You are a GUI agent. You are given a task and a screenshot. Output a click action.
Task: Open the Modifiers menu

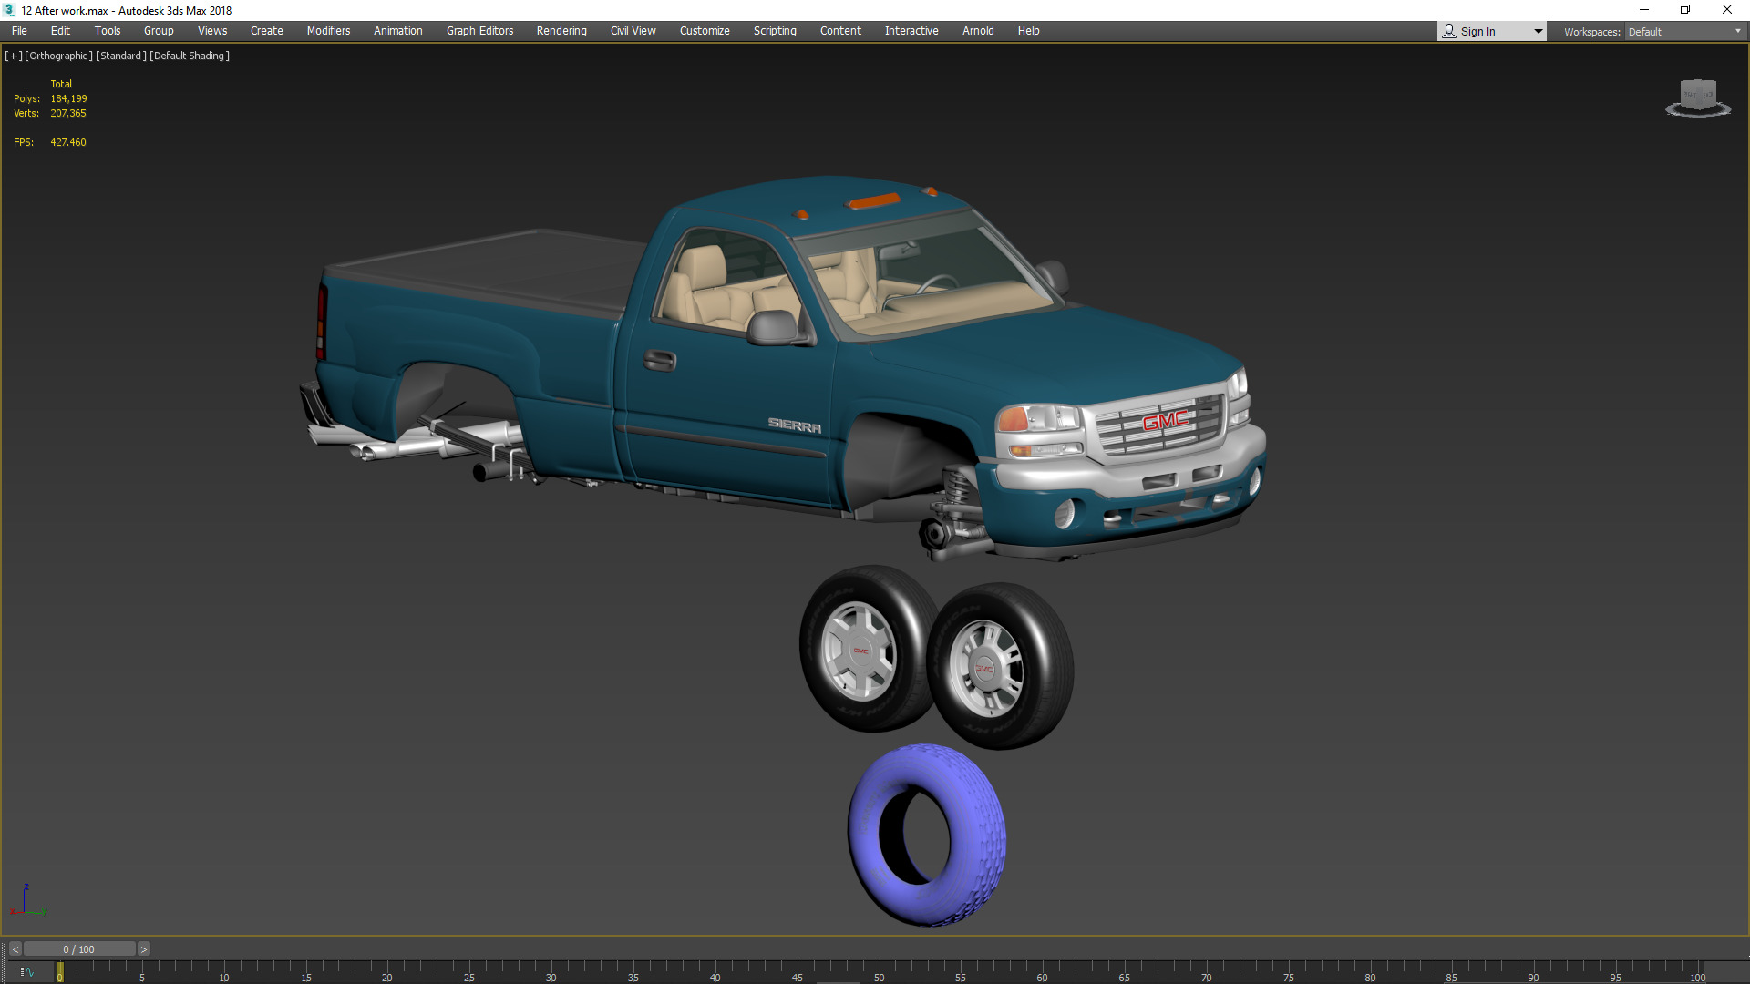tap(328, 31)
